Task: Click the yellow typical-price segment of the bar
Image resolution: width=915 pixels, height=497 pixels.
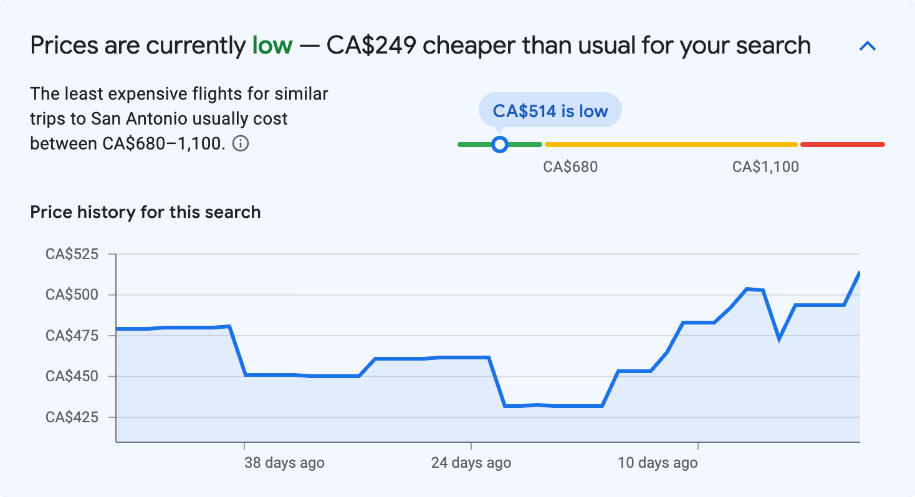Action: (x=670, y=144)
